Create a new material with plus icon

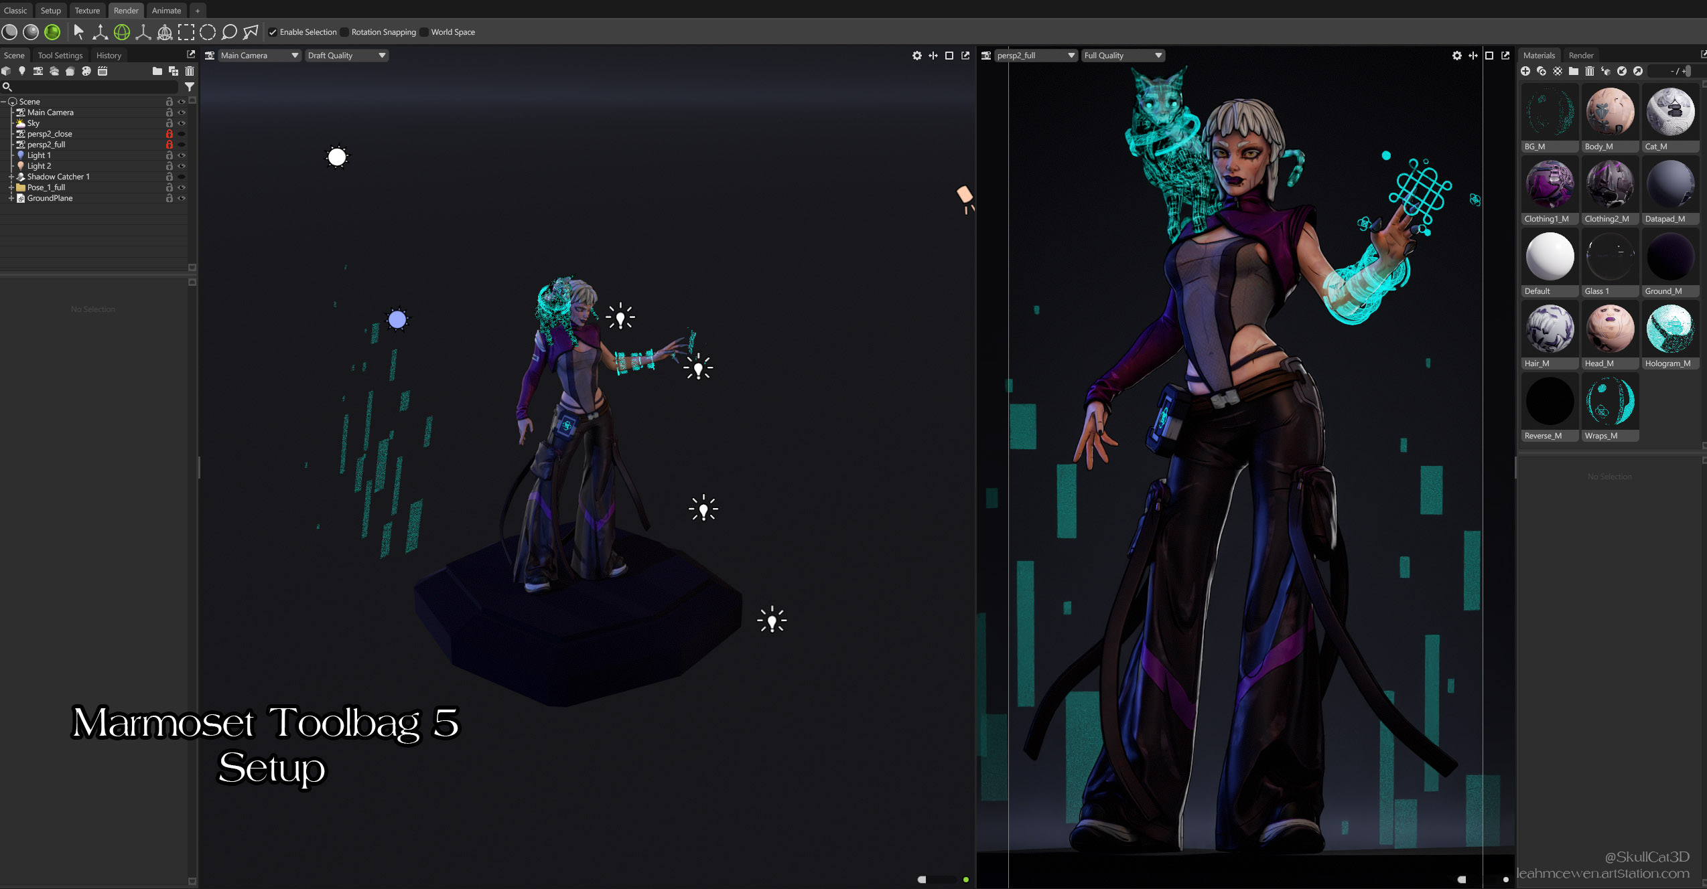1525,71
